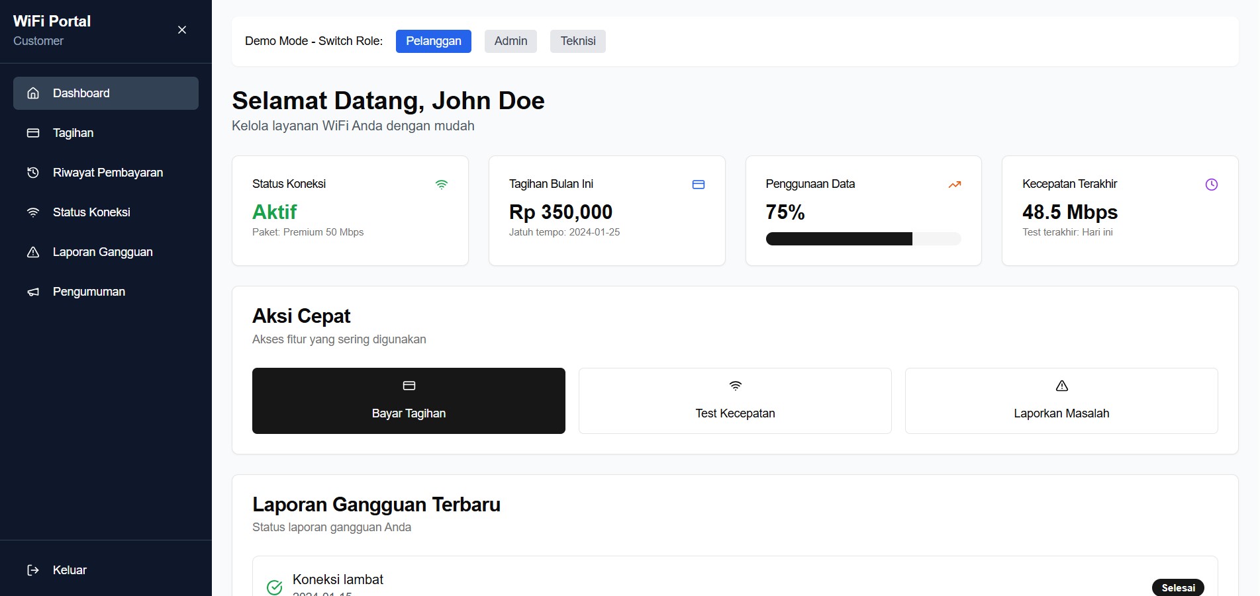Image resolution: width=1260 pixels, height=596 pixels.
Task: Click the Aktif connection status text
Action: (275, 212)
